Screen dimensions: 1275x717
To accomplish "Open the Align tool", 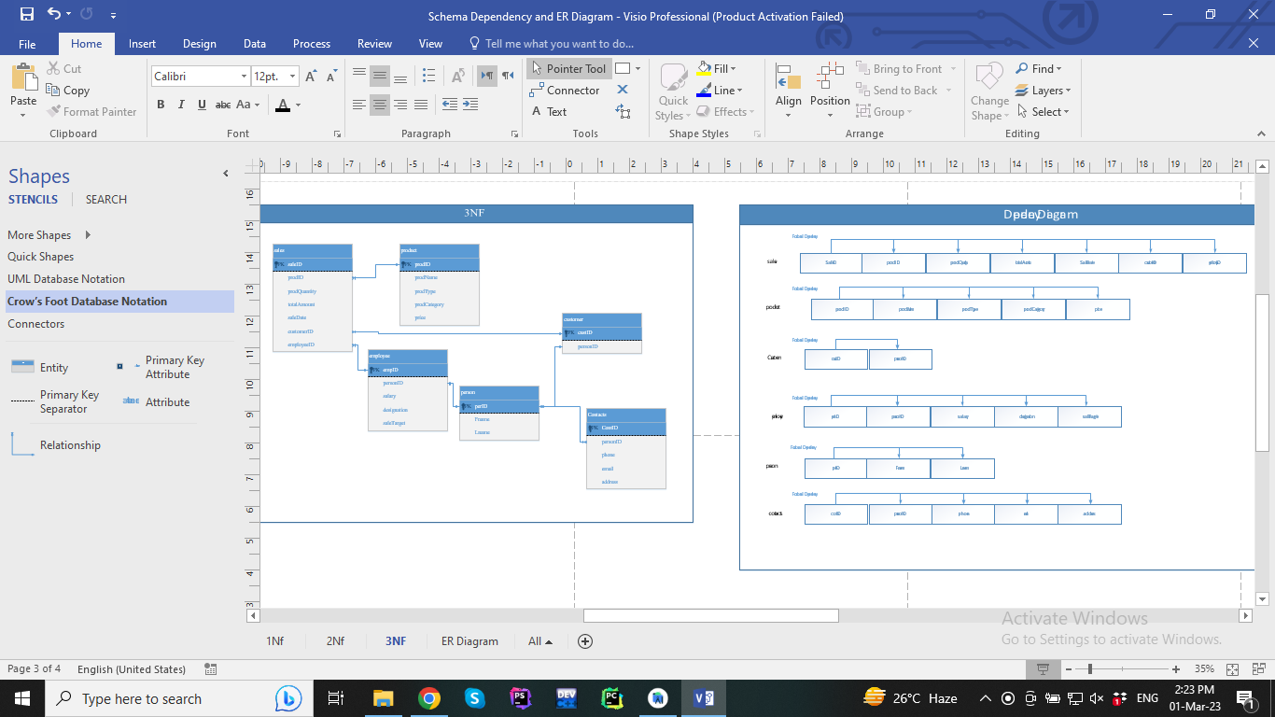I will (788, 90).
